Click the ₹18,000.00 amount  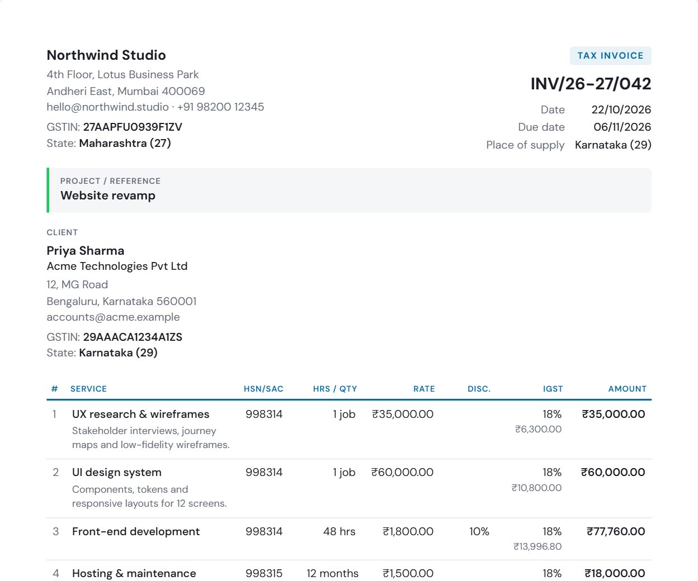click(x=615, y=573)
